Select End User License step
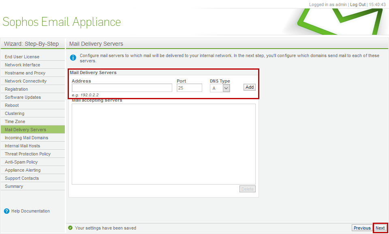 (33, 57)
